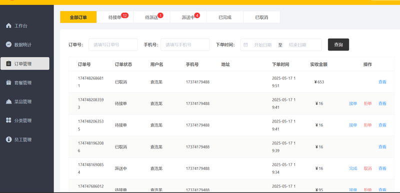The image size is (400, 193).
Task: Switch to the 已完成 tab
Action: point(225,17)
